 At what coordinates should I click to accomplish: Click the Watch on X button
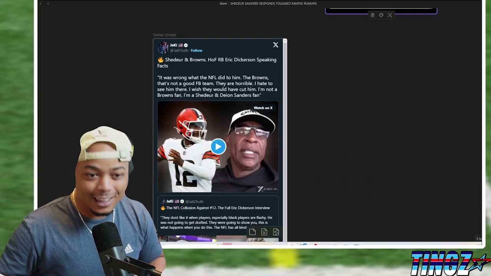point(263,108)
